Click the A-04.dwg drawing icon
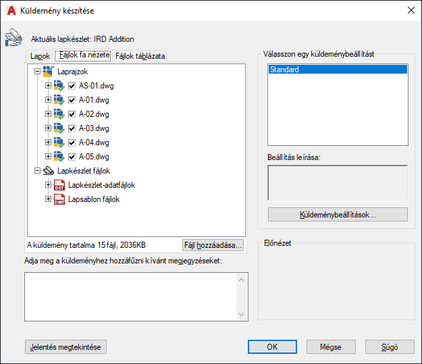Image resolution: width=422 pixels, height=364 pixels. pyautogui.click(x=59, y=142)
